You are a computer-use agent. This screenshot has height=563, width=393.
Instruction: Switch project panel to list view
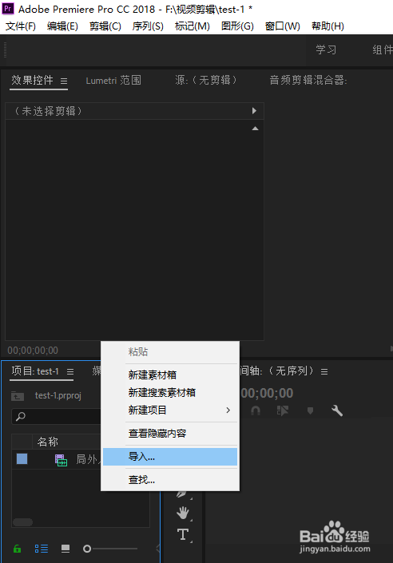point(42,549)
